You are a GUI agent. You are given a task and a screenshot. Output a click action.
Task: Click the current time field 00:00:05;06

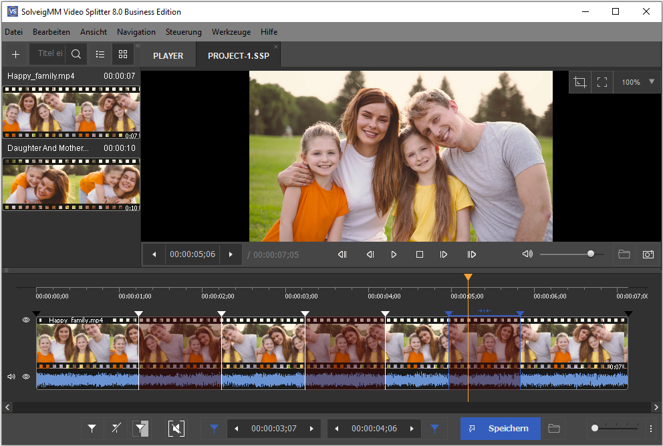pyautogui.click(x=192, y=254)
